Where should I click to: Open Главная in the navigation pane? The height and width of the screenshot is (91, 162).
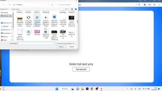[x=5, y=13]
